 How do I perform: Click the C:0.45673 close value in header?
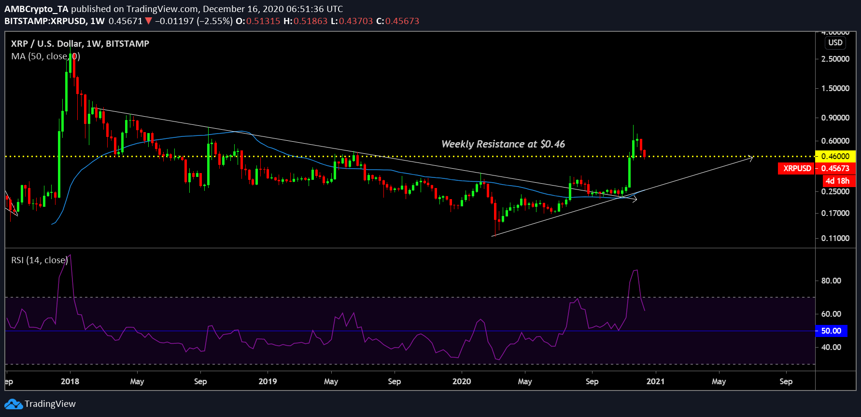(x=397, y=21)
